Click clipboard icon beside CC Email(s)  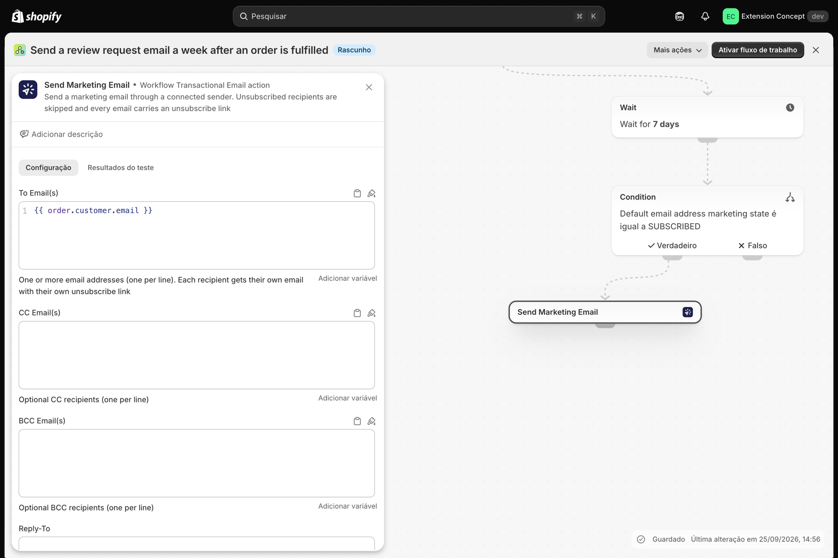357,313
